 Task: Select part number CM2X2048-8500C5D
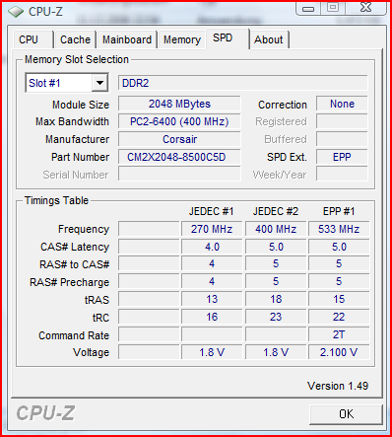(179, 157)
